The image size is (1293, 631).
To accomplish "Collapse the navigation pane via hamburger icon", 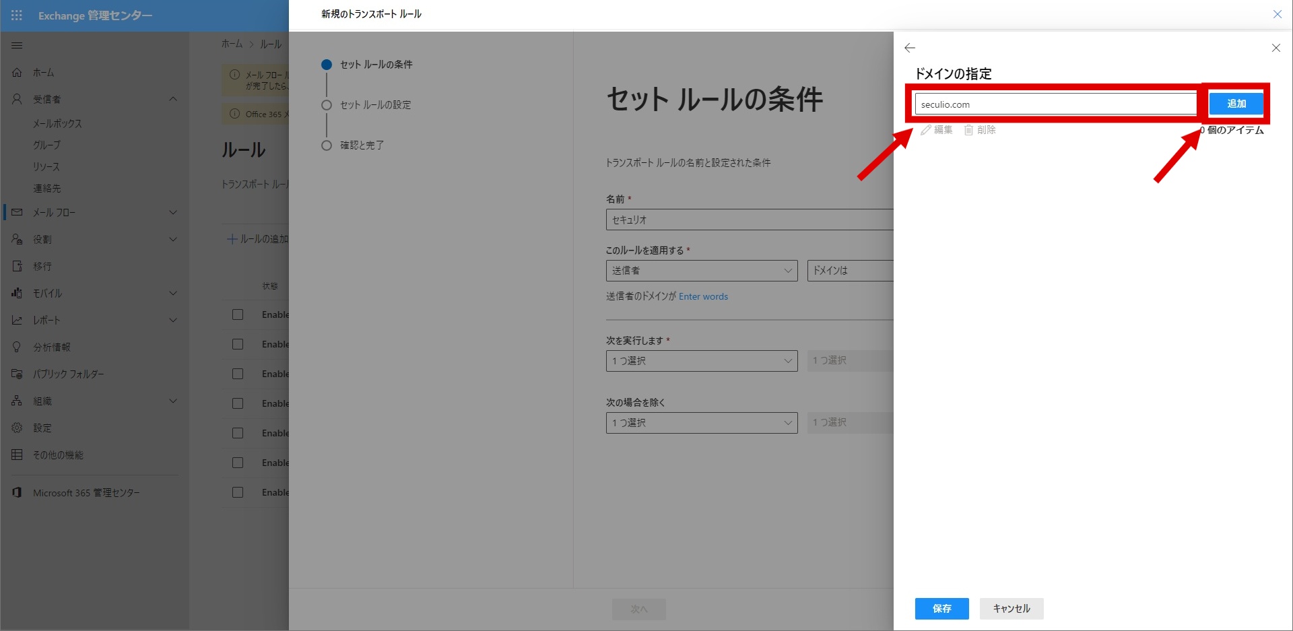I will [17, 45].
